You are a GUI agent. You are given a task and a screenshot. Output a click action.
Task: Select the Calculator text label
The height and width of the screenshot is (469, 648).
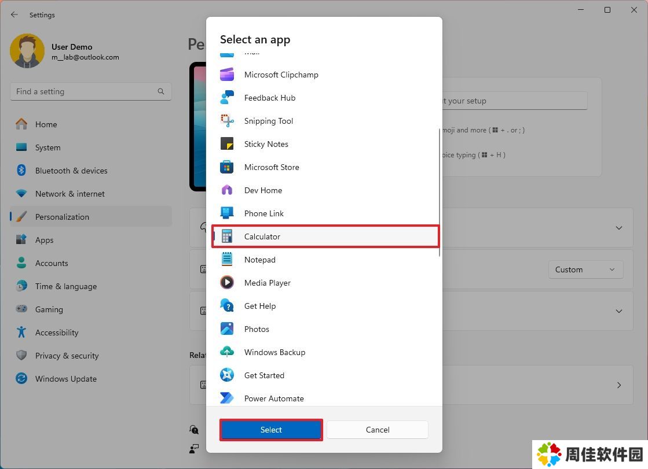262,237
